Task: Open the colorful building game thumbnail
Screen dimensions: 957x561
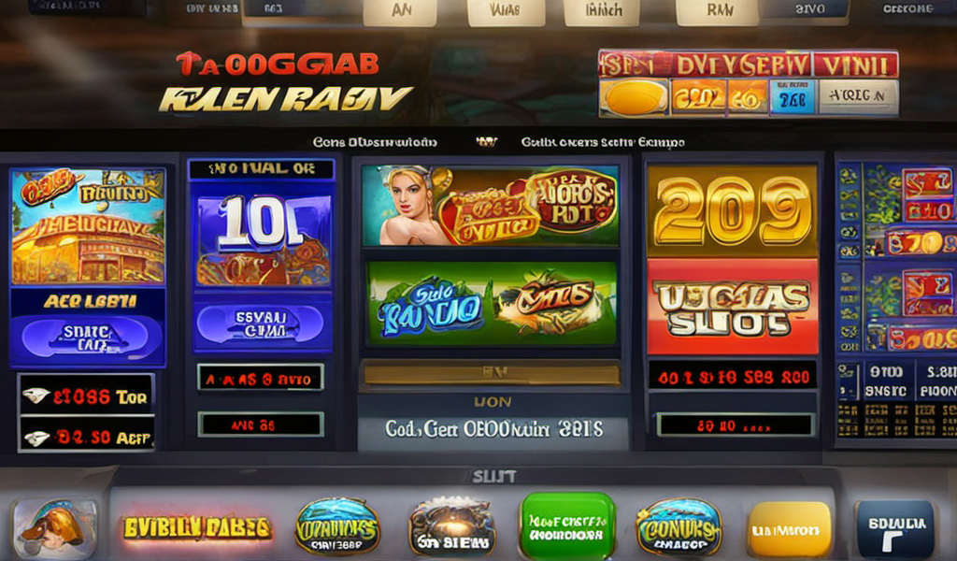Action: pos(88,226)
